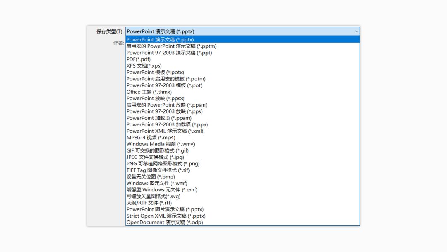This screenshot has height=252, width=447.
Task: Click the 作者: label
Action: pyautogui.click(x=119, y=43)
